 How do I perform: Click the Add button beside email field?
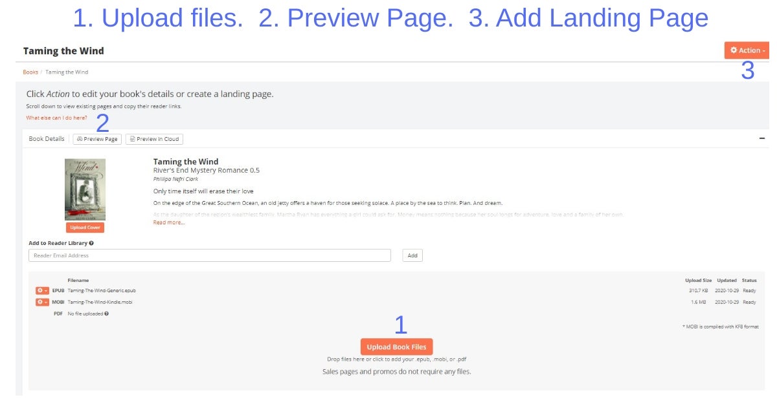coord(412,255)
